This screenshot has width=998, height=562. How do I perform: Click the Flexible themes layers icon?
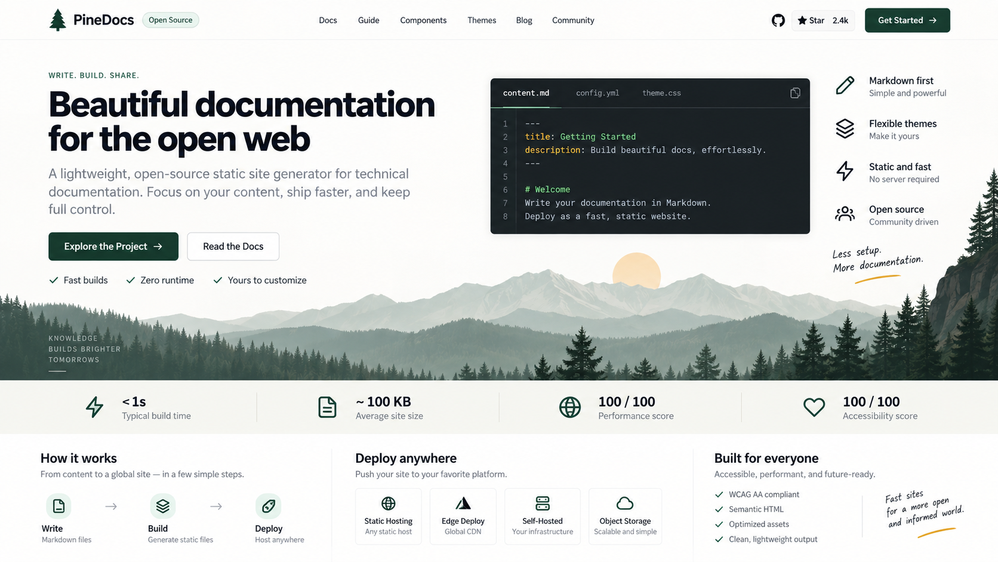845,128
